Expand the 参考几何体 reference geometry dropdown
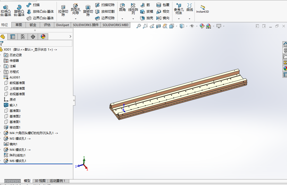Screen dimensions: 287x185 pyautogui.click(x=179, y=19)
